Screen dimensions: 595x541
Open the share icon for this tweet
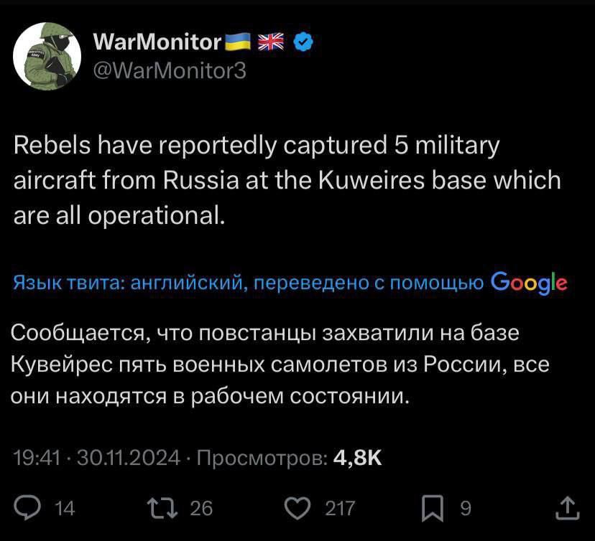tap(567, 508)
